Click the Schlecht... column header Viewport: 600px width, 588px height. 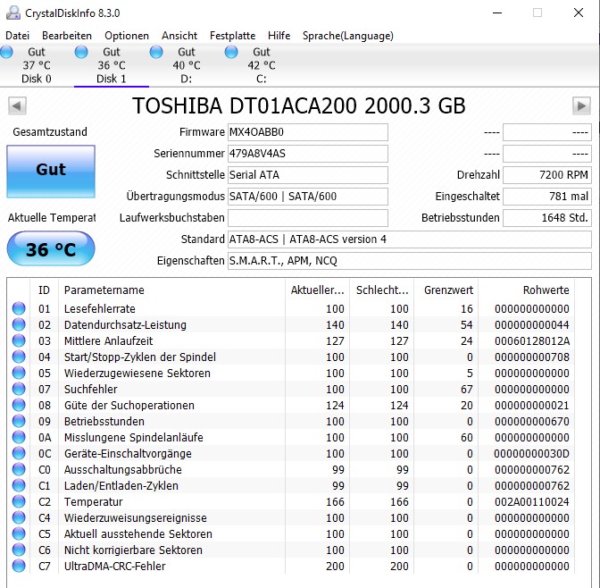[381, 290]
